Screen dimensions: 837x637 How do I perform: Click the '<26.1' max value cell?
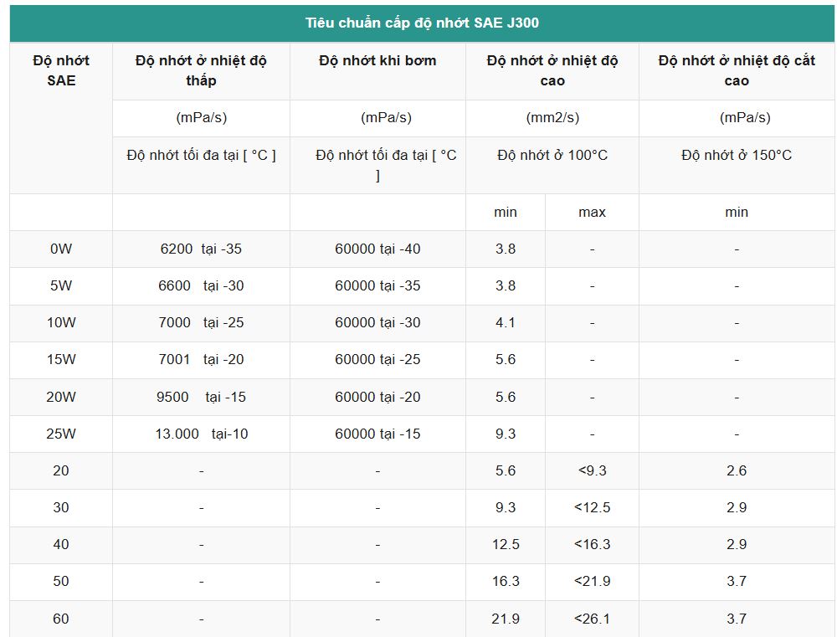(592, 619)
